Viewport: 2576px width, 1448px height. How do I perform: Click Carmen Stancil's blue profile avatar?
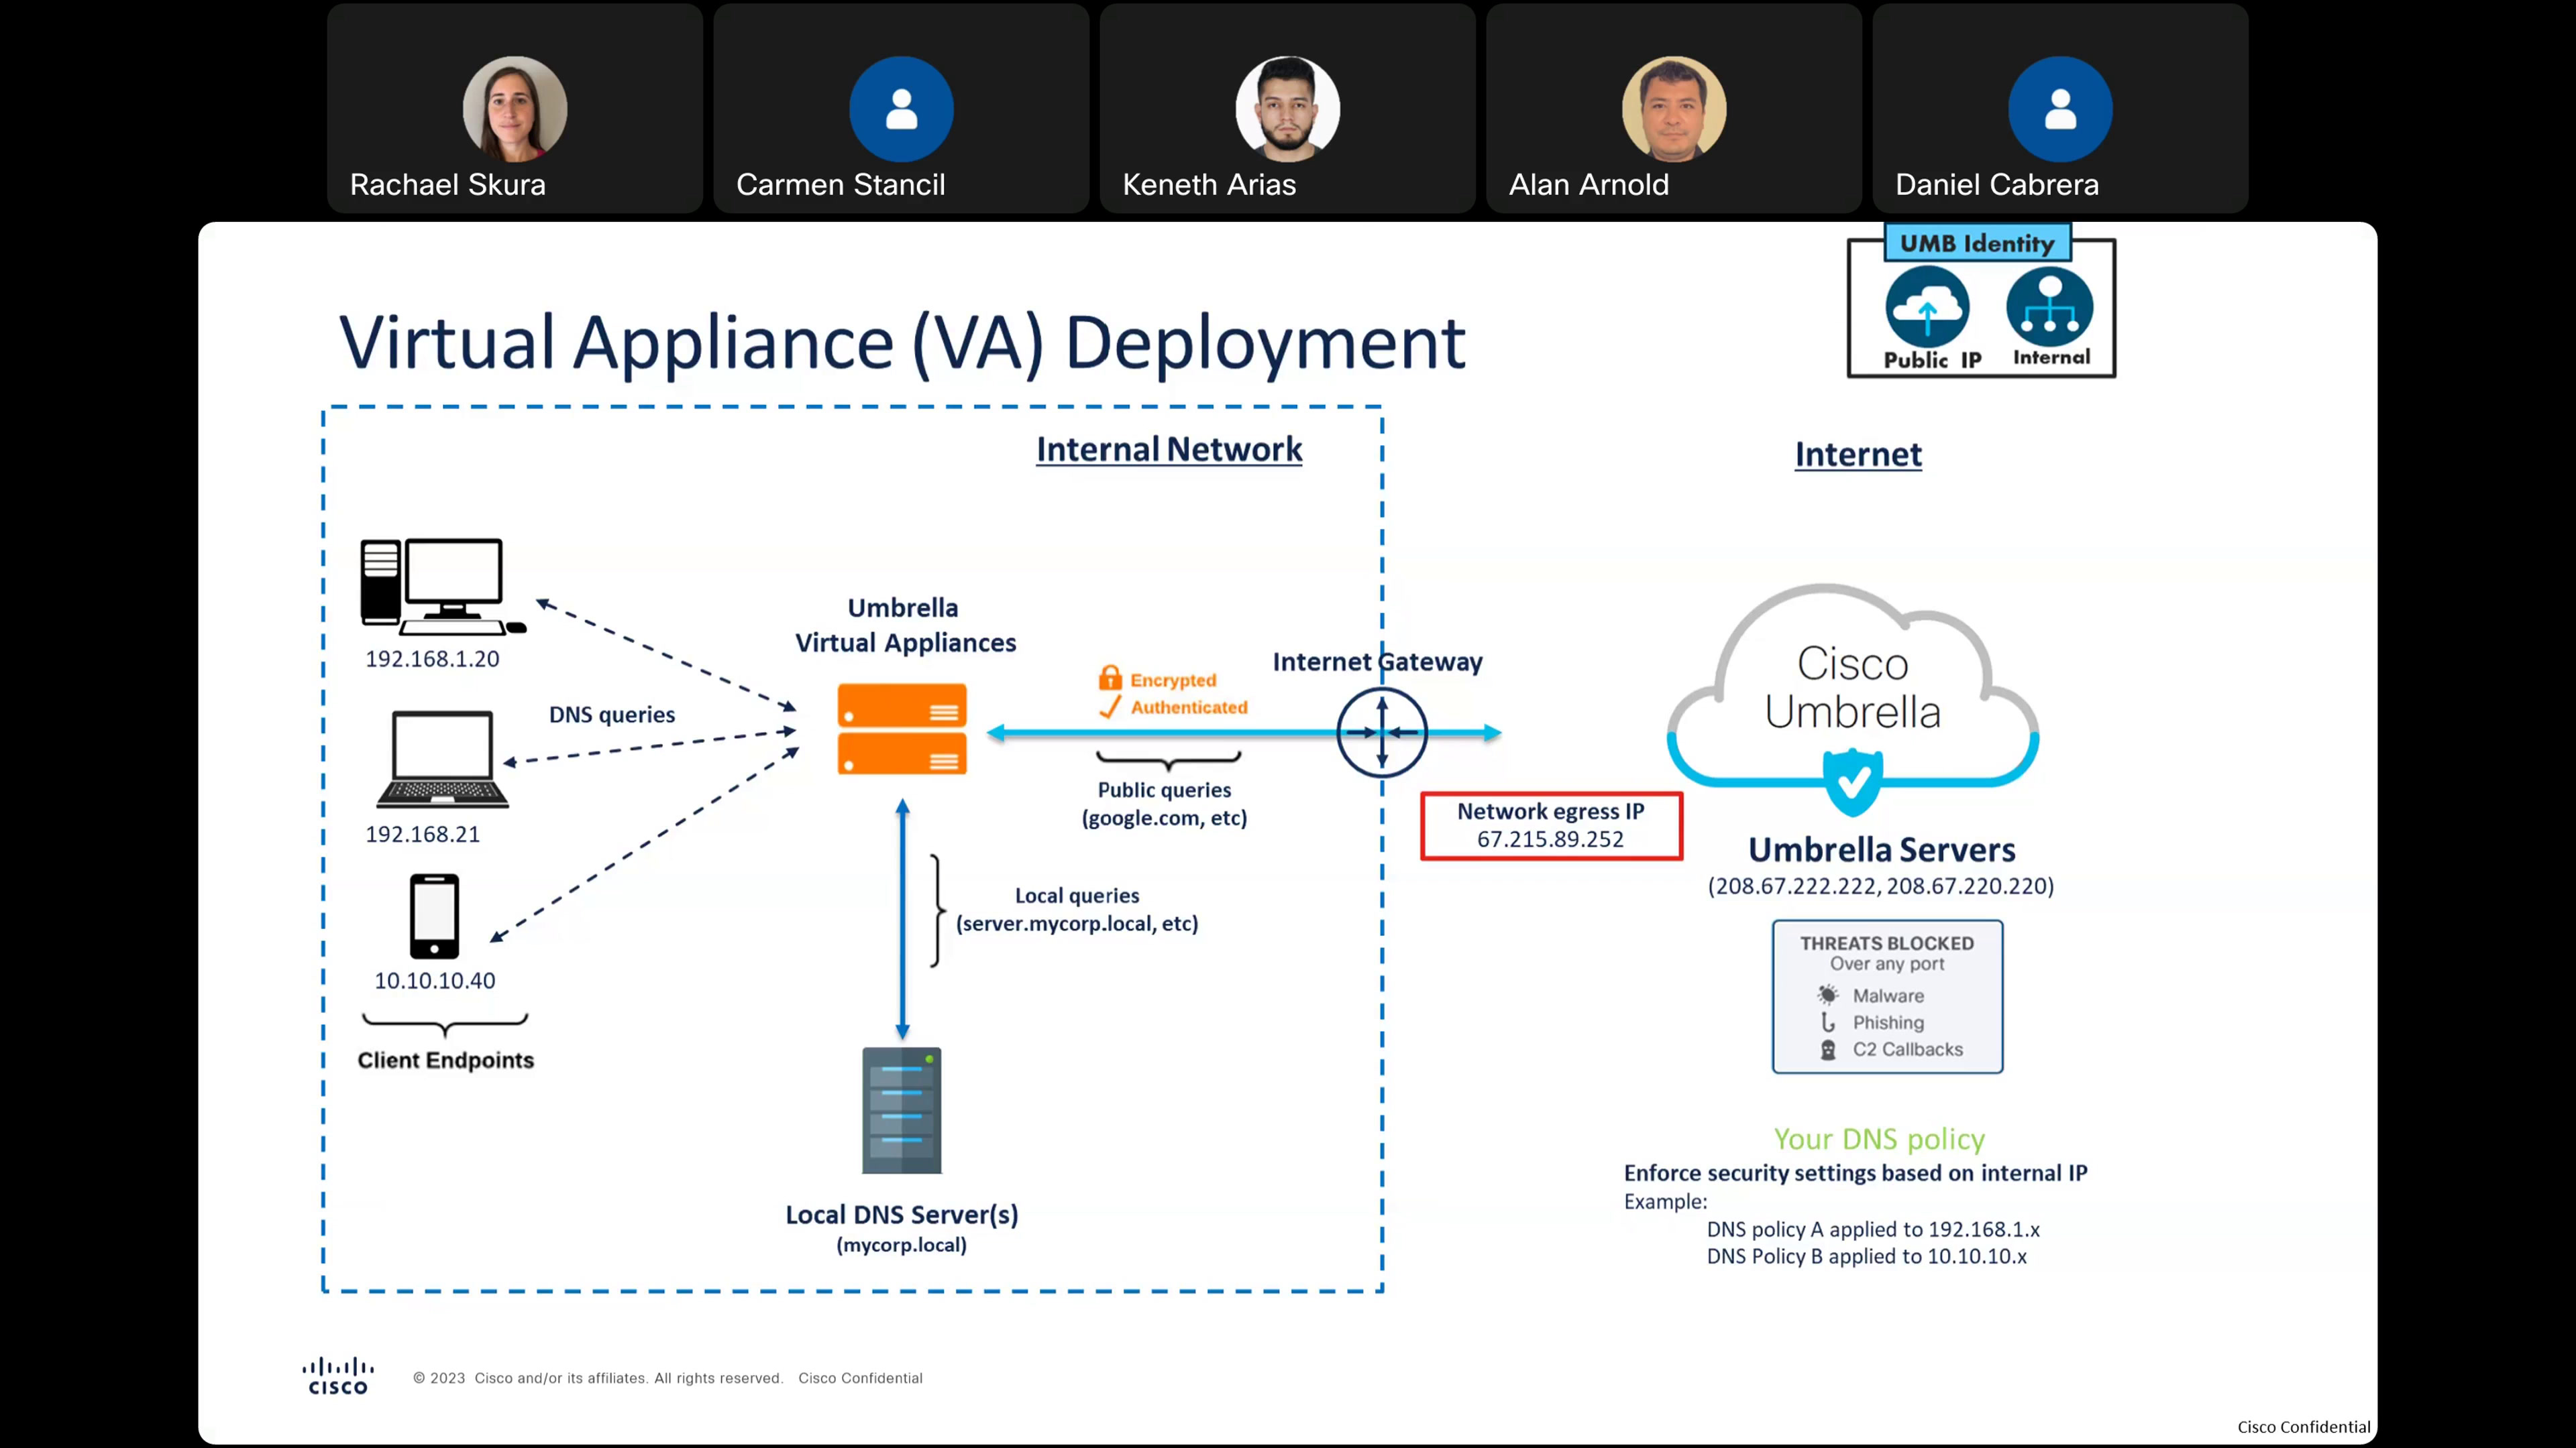coord(901,108)
